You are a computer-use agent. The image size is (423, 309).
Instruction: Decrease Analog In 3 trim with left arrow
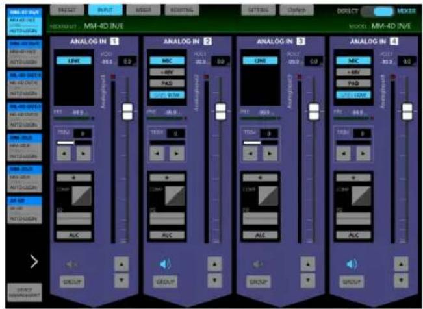[x=250, y=153]
